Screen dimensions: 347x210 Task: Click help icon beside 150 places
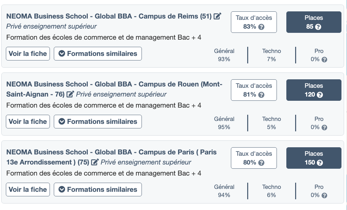pos(320,163)
